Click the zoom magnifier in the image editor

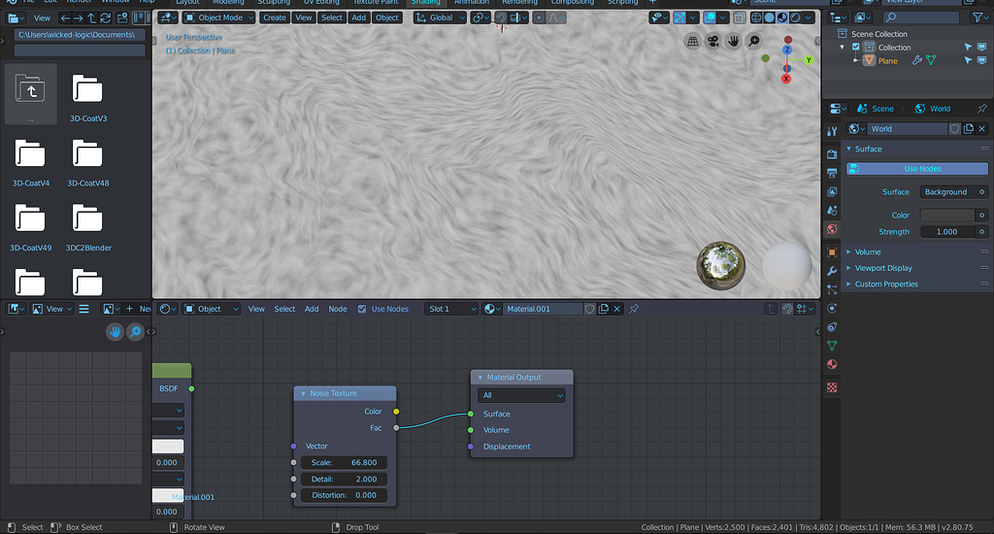coord(135,331)
